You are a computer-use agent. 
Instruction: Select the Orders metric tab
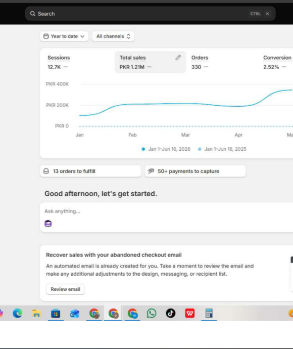pos(223,62)
